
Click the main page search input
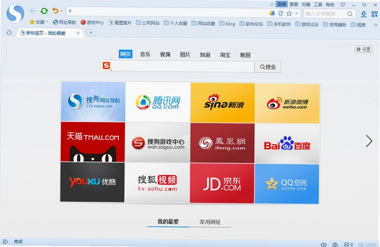tap(183, 66)
